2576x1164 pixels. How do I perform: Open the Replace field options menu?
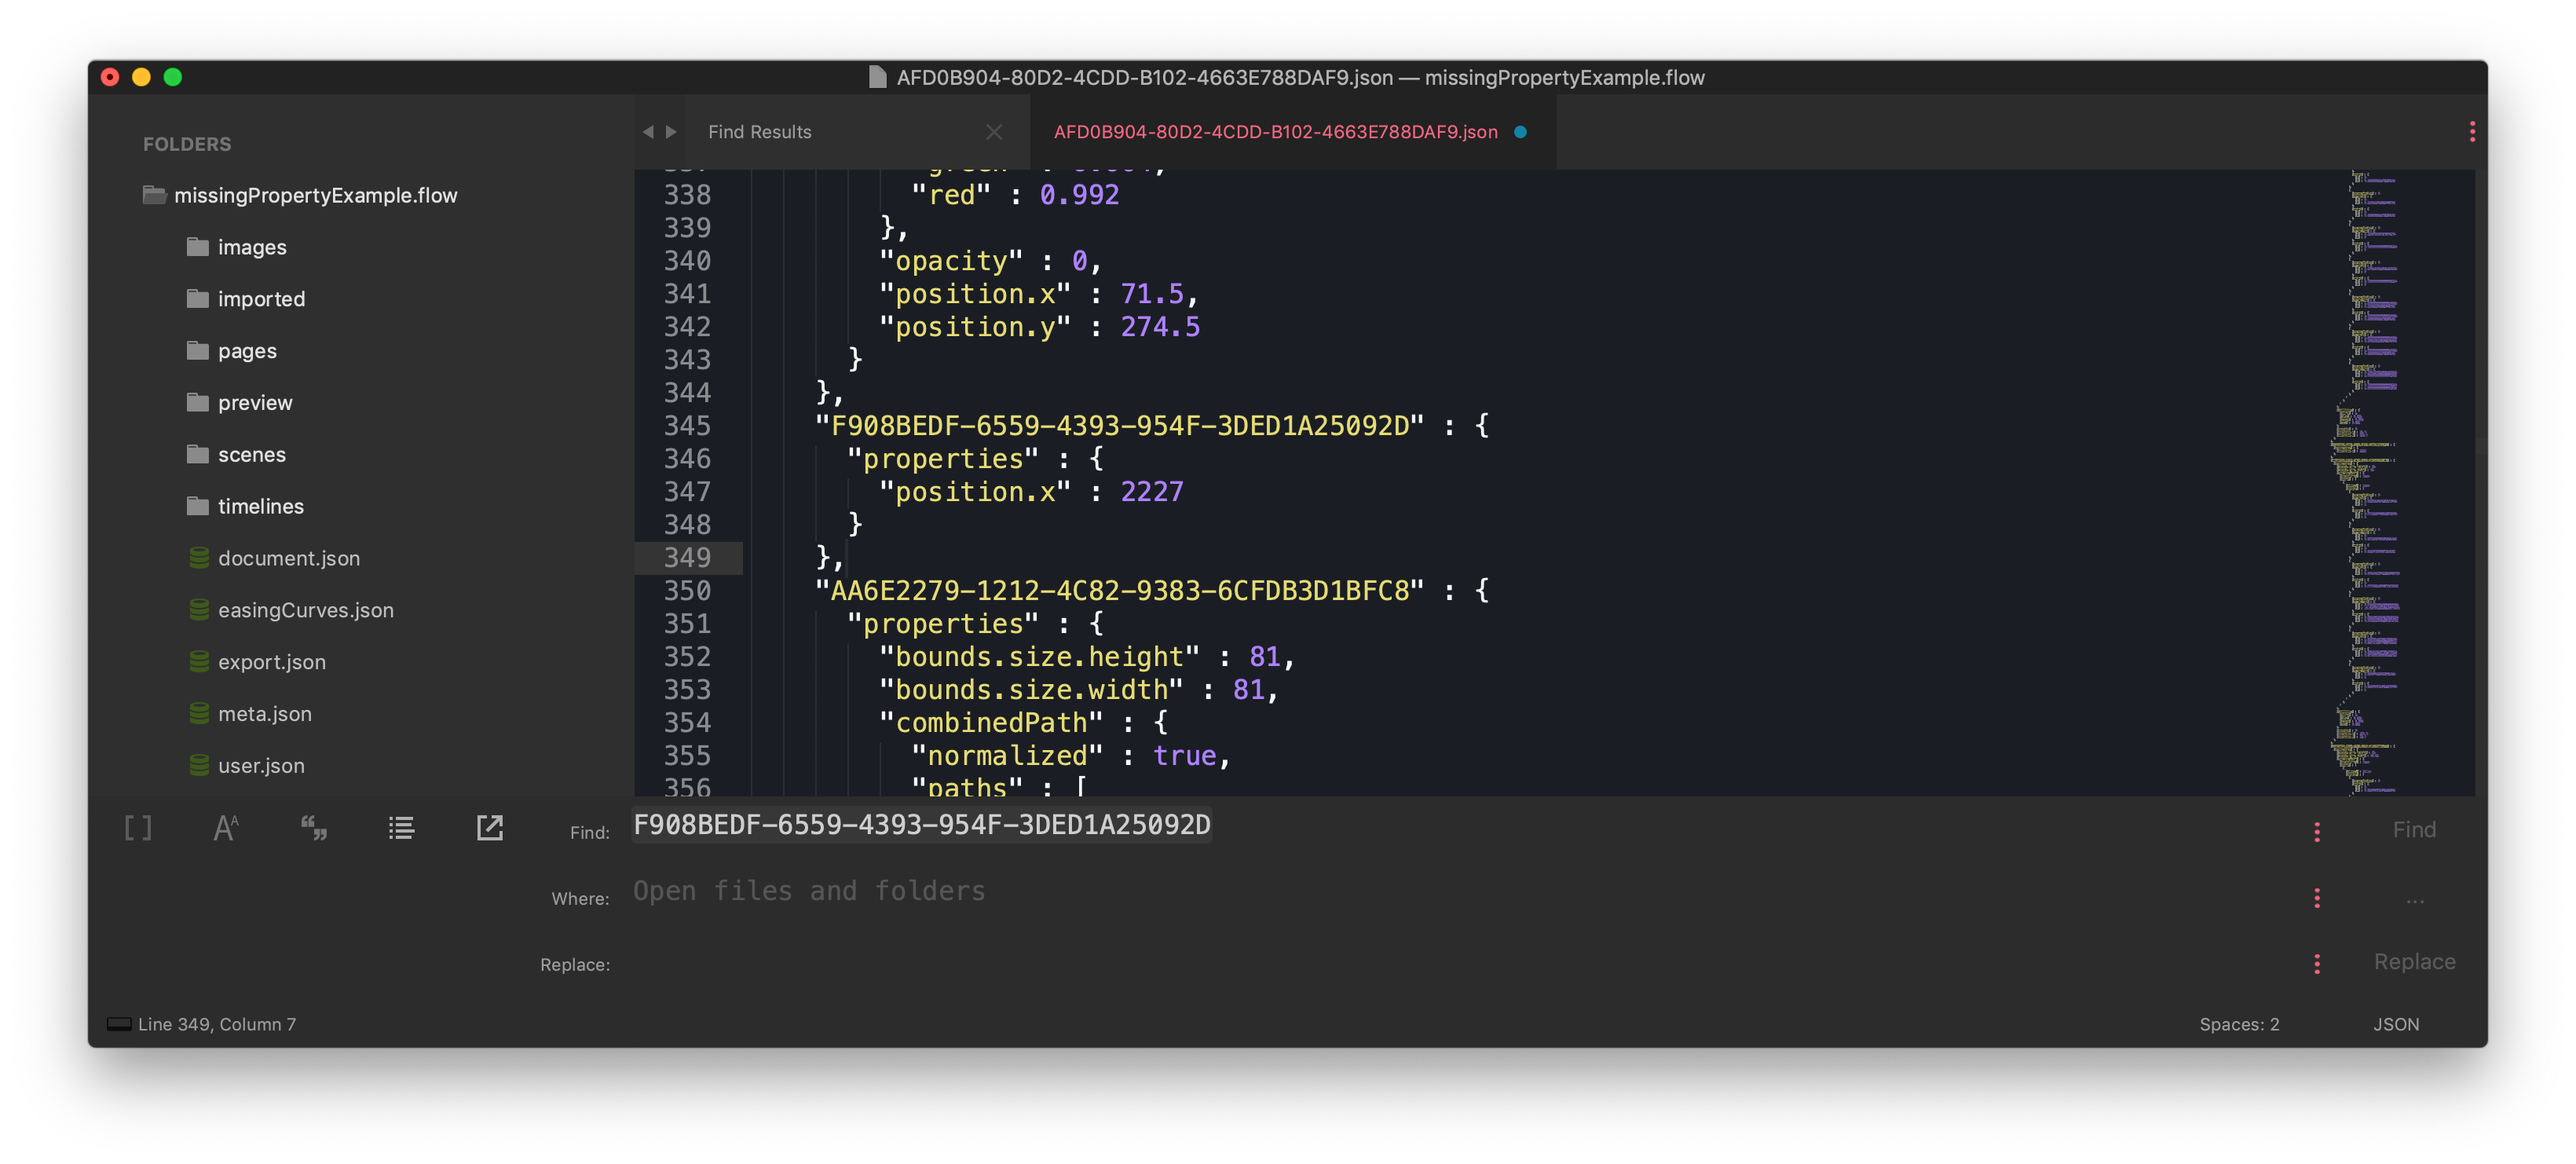pos(2318,963)
